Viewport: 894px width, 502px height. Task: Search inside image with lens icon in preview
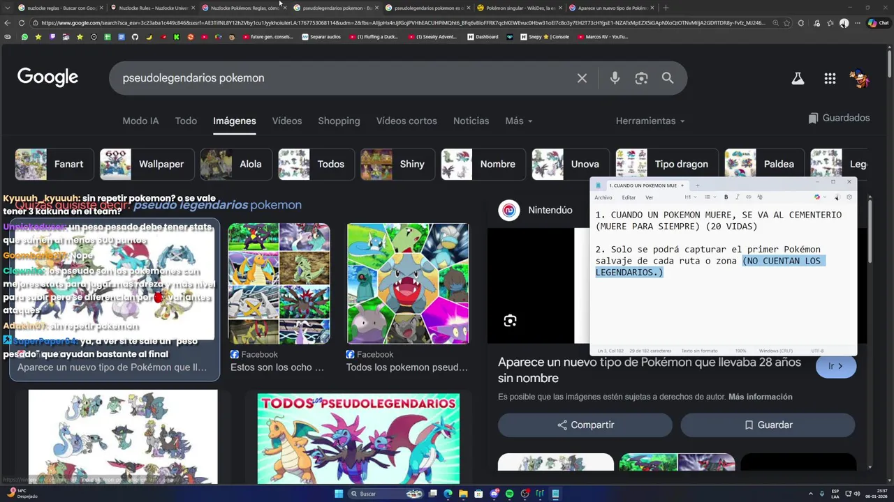click(510, 321)
